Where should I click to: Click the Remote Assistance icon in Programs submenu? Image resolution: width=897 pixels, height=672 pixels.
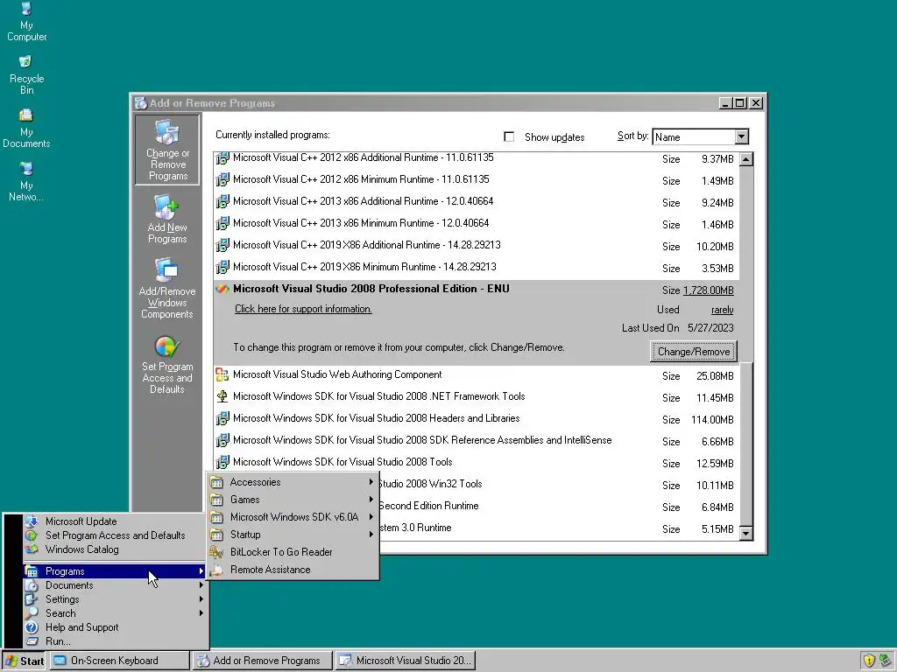215,570
